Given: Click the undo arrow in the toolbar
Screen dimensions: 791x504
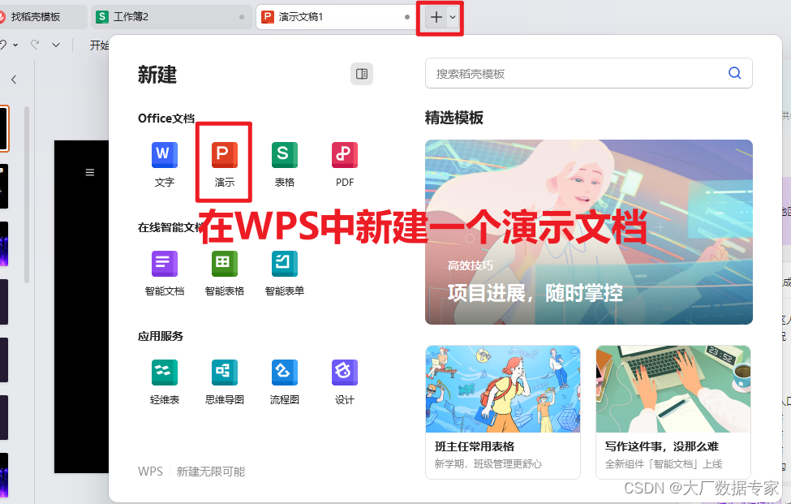Looking at the screenshot, I should (3, 45).
